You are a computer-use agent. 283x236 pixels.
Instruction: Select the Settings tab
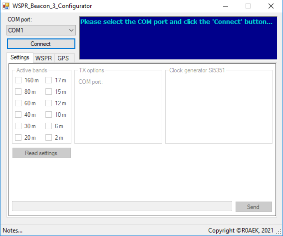(20, 57)
